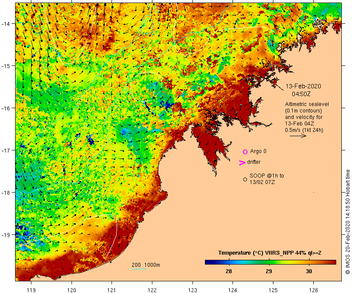
Task: Click the '28' colorbar value
Action: coord(229,271)
